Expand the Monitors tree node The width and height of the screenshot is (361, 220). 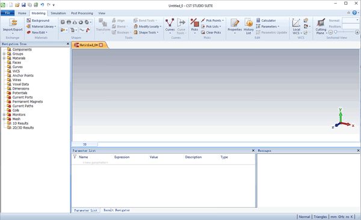tap(4, 115)
